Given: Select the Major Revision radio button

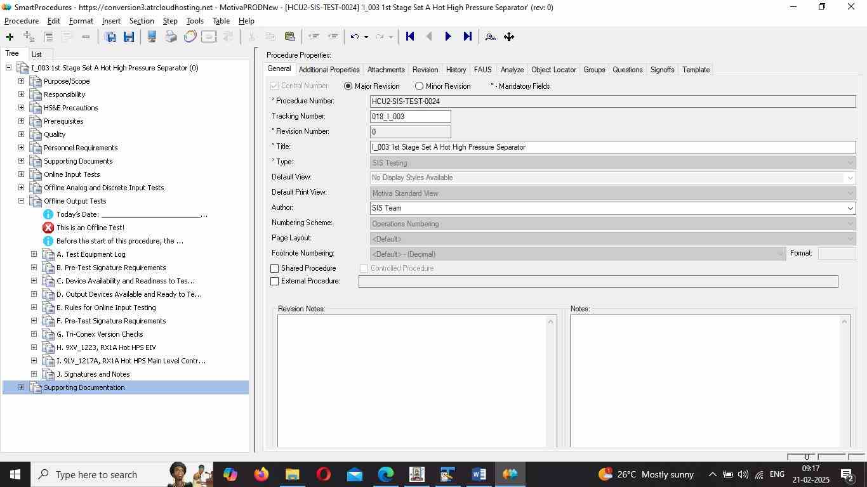Looking at the screenshot, I should coord(348,86).
